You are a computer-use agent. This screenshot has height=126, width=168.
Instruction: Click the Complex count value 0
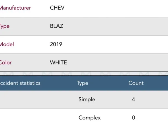(x=134, y=118)
